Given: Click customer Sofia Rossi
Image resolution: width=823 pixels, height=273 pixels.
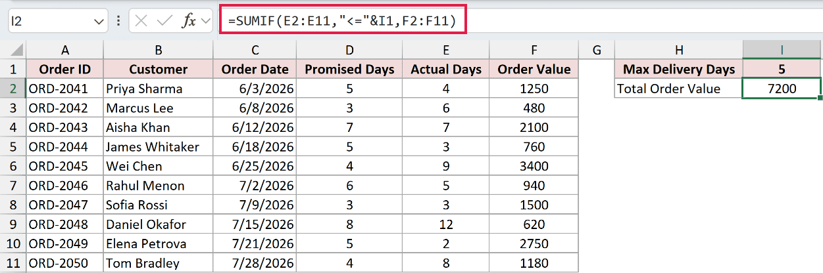Looking at the screenshot, I should coord(158,205).
